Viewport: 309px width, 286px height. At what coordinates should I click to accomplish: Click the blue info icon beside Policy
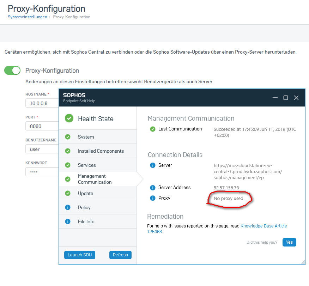(68, 207)
